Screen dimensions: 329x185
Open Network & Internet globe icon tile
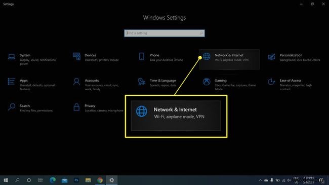click(229, 59)
